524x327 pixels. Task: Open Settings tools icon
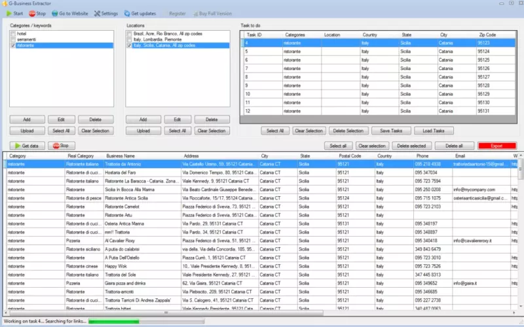[98, 13]
